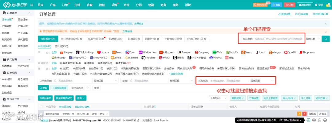The image size is (332, 123).
Task: Collapse the 订单管理 sidebar section
Action: point(30,13)
